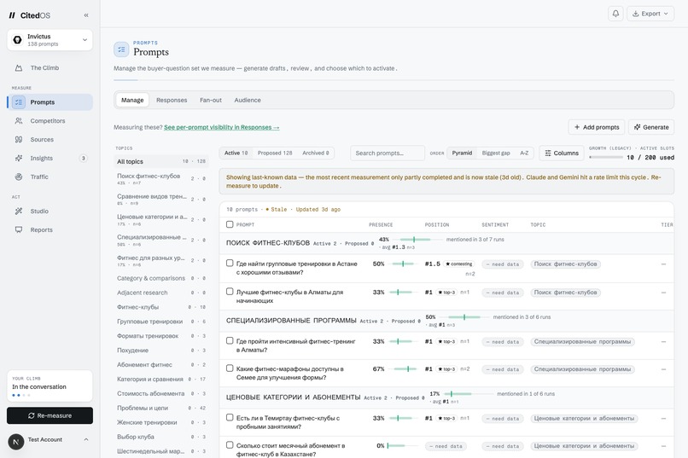Expand the Test Account menu chevron
The height and width of the screenshot is (458, 688).
coord(86,439)
